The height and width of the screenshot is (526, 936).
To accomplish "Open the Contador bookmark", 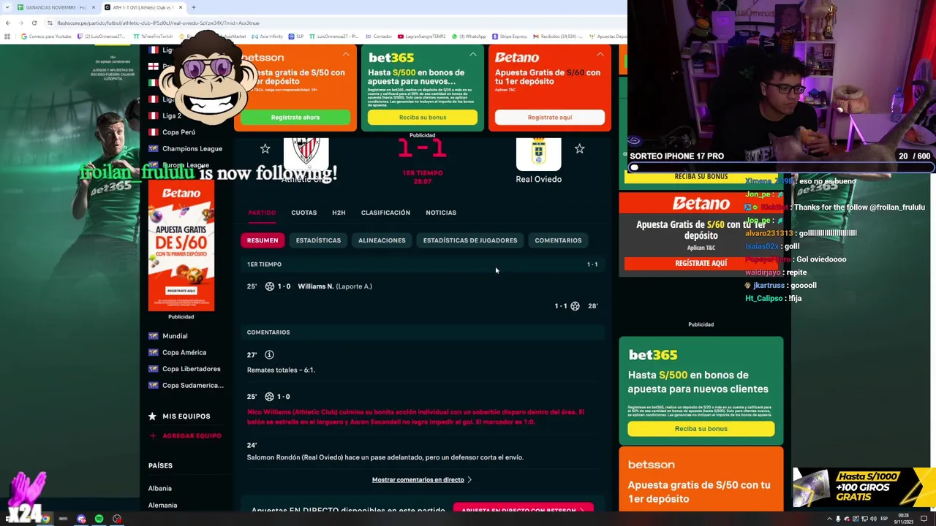I will 379,37.
